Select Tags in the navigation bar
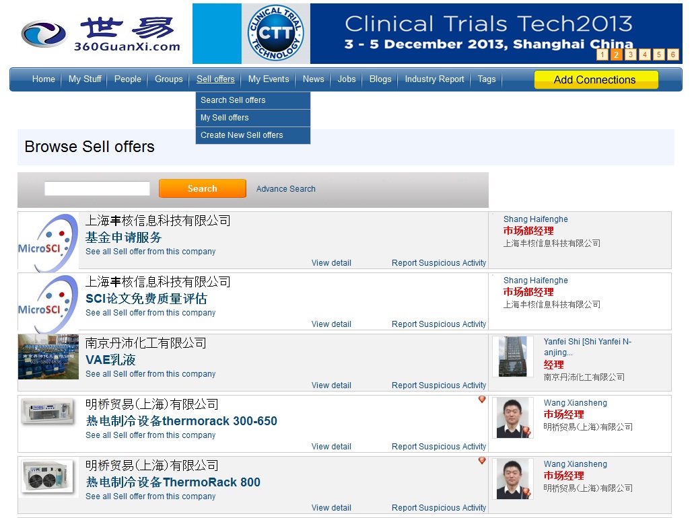 coord(487,79)
